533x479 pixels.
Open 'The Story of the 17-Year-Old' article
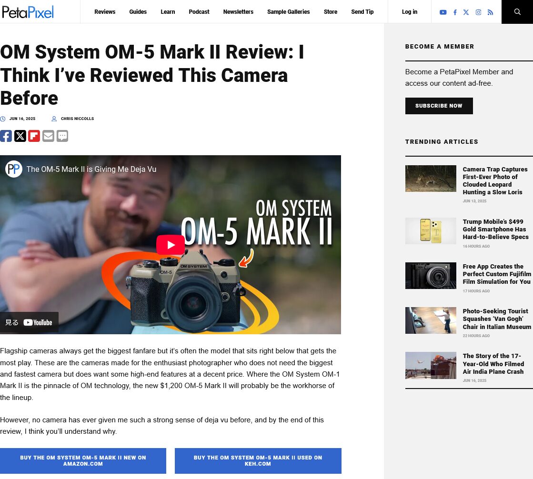coord(493,364)
